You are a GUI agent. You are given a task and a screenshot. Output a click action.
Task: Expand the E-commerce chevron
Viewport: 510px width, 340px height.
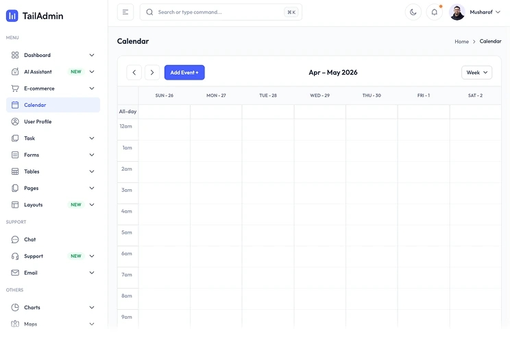pyautogui.click(x=92, y=88)
